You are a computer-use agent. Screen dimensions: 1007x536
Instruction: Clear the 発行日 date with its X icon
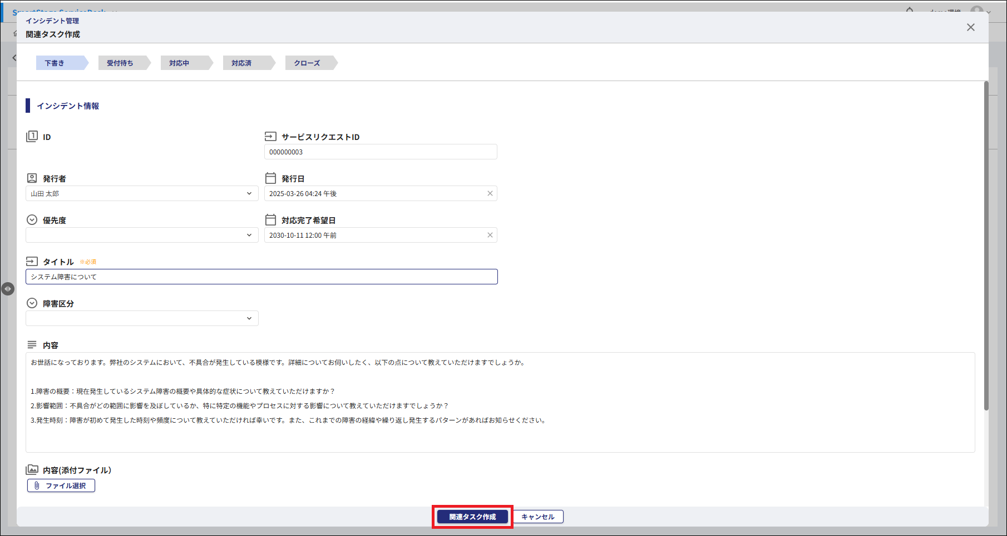click(x=490, y=194)
